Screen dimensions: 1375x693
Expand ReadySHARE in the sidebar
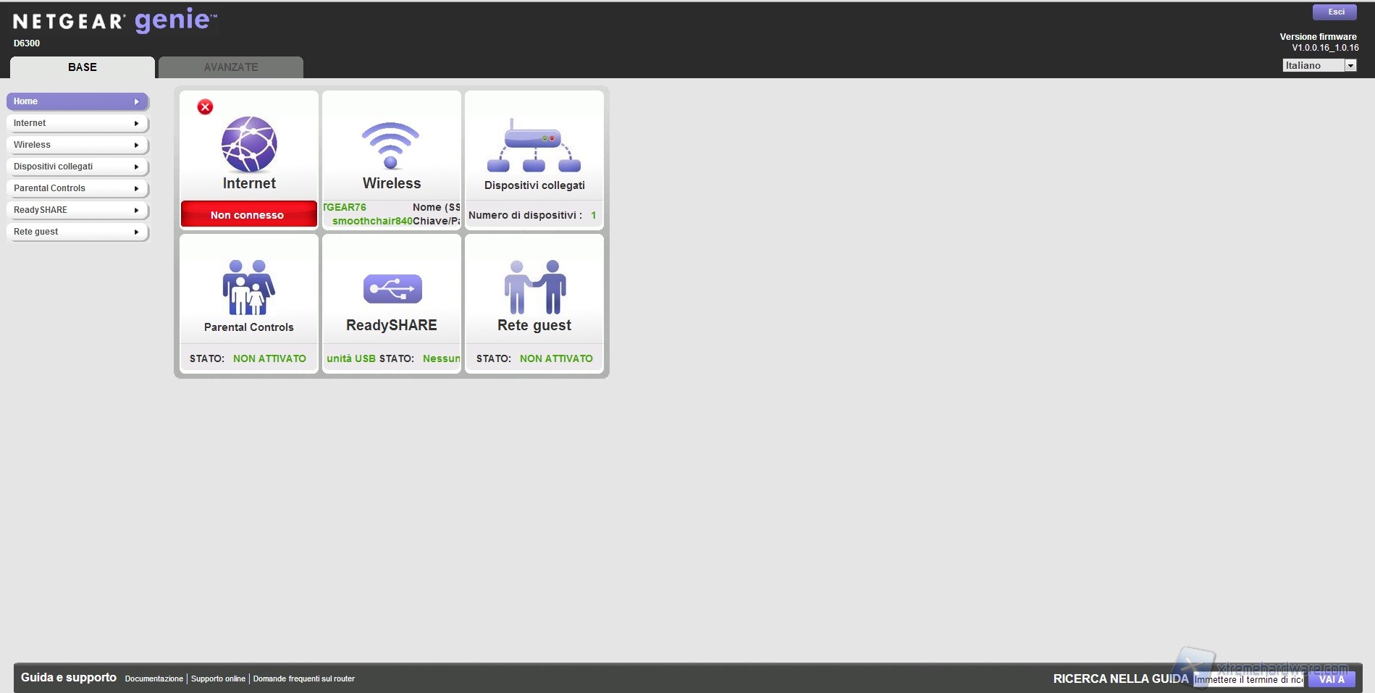click(77, 210)
